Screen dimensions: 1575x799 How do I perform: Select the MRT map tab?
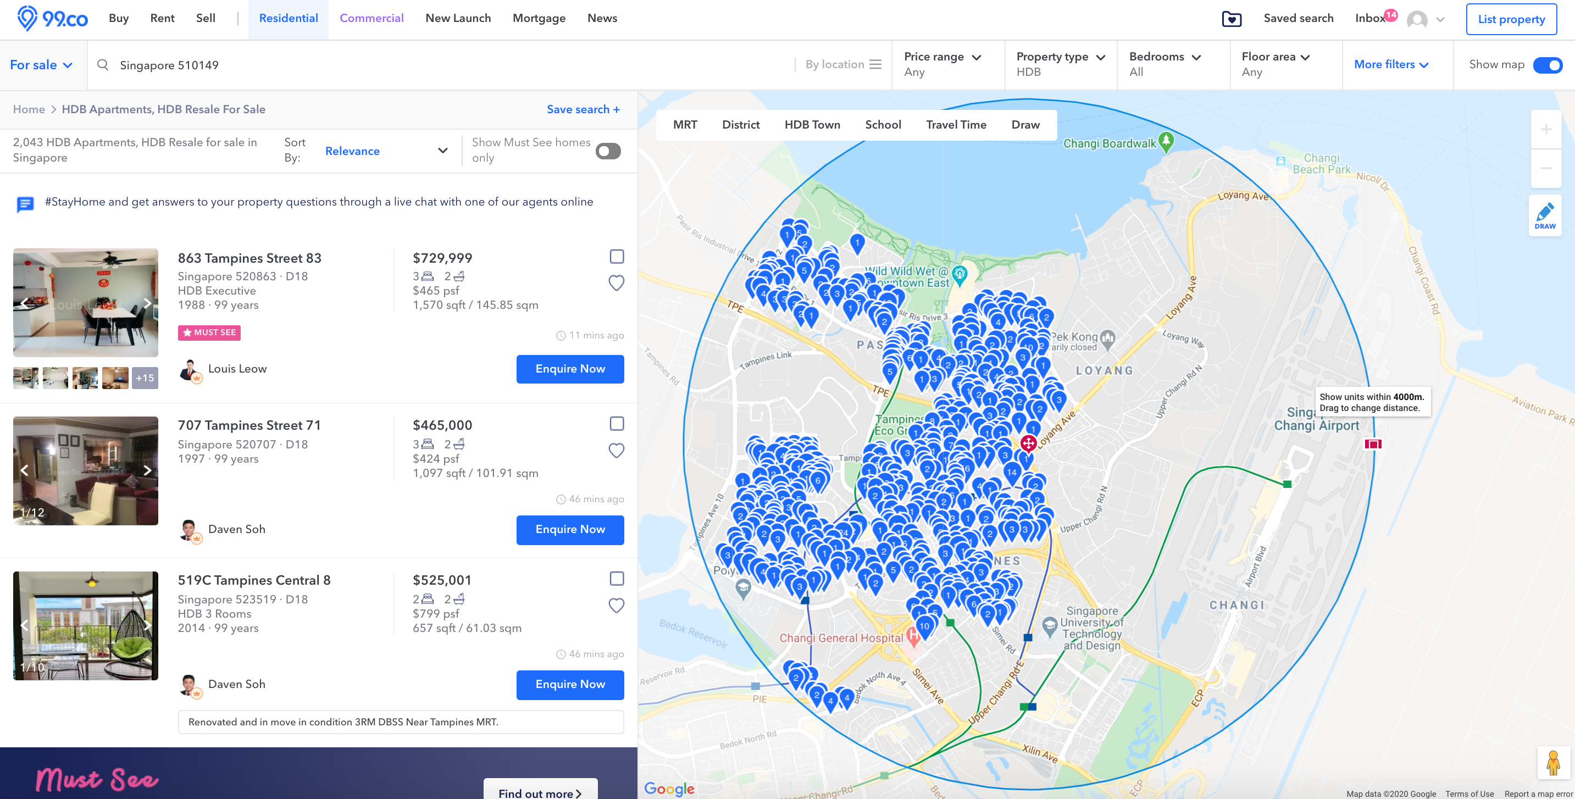coord(685,125)
